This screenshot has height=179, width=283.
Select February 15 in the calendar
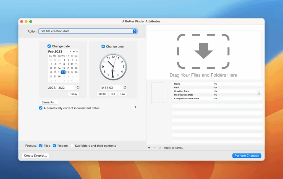[63, 68]
